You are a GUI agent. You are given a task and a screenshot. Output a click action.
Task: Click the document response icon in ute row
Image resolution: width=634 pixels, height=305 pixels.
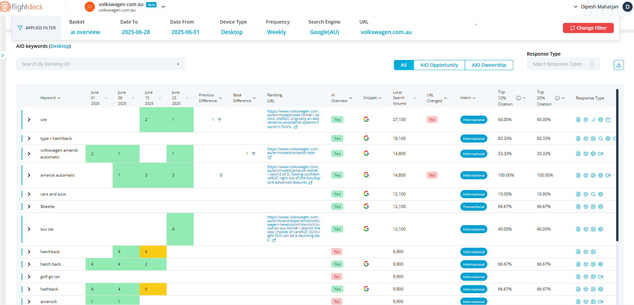578,120
